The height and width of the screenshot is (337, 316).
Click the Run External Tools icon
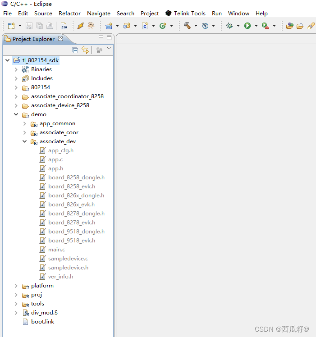pyautogui.click(x=266, y=26)
